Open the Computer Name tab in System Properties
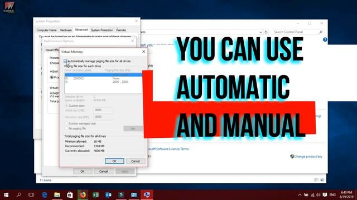Image resolution: width=357 pixels, height=200 pixels. pos(46,30)
